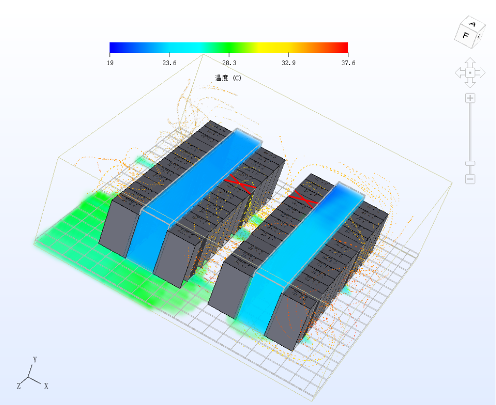Pan the view down with the down arrow
Screen dimensions: 496x405
[x=470, y=83]
